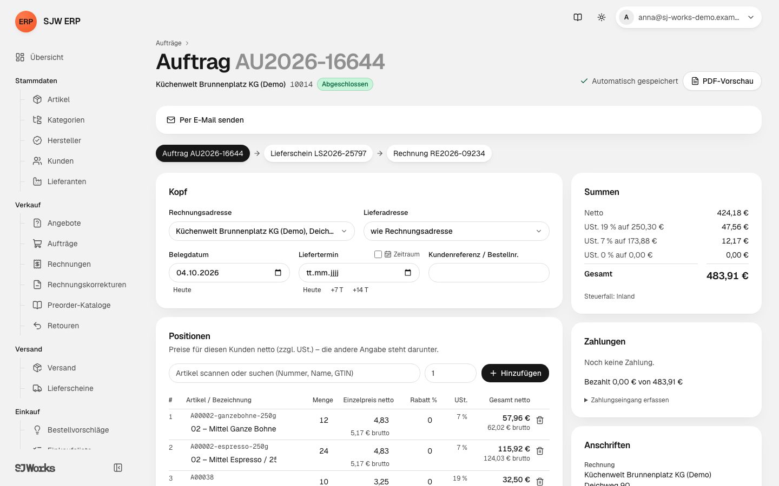The image size is (779, 486).
Task: Follow the Aufträge breadcrumb link
Action: click(x=169, y=43)
